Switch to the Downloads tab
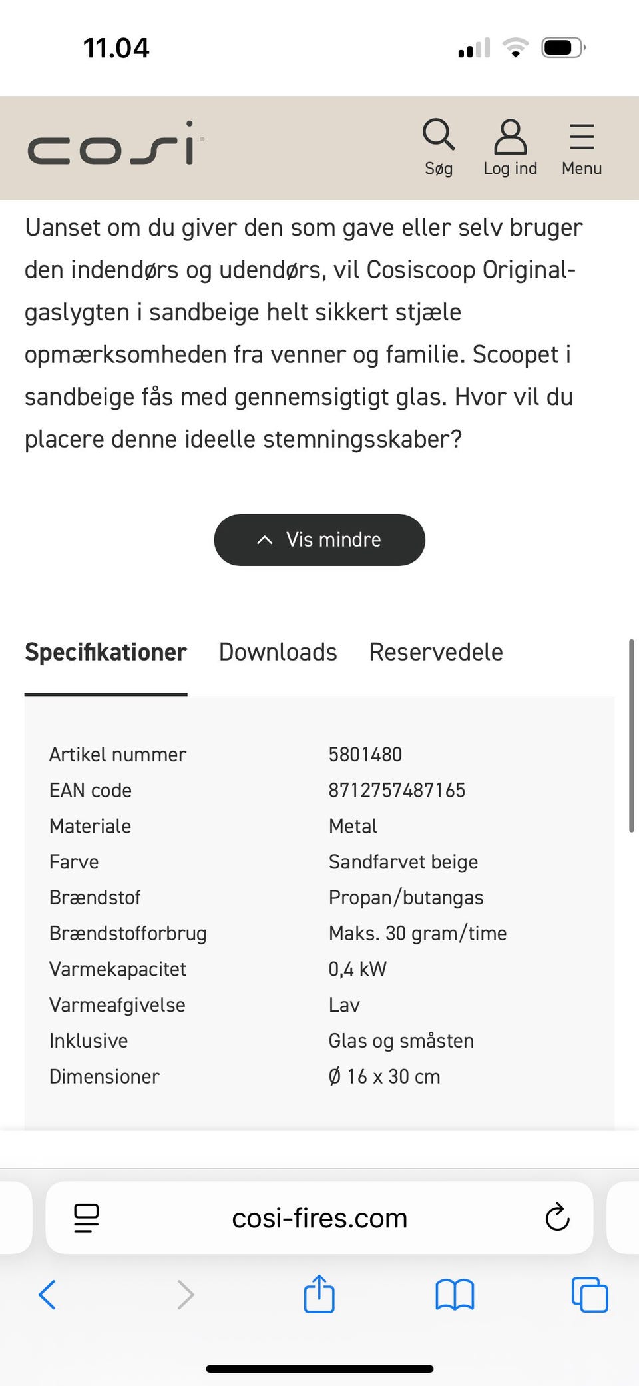 (x=278, y=652)
